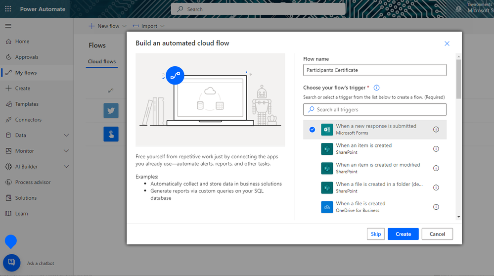Click the manual trigger flow icon in list
This screenshot has width=494, height=276.
pos(111,134)
